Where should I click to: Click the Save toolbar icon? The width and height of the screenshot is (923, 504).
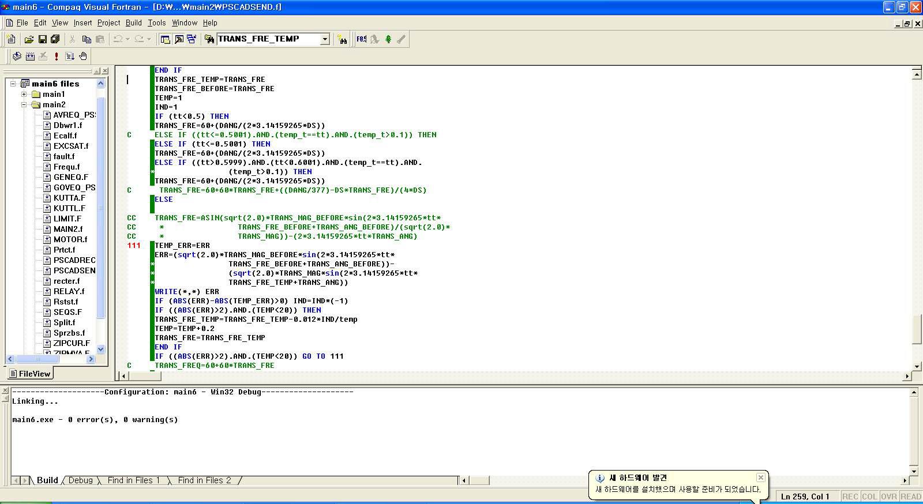[42, 39]
